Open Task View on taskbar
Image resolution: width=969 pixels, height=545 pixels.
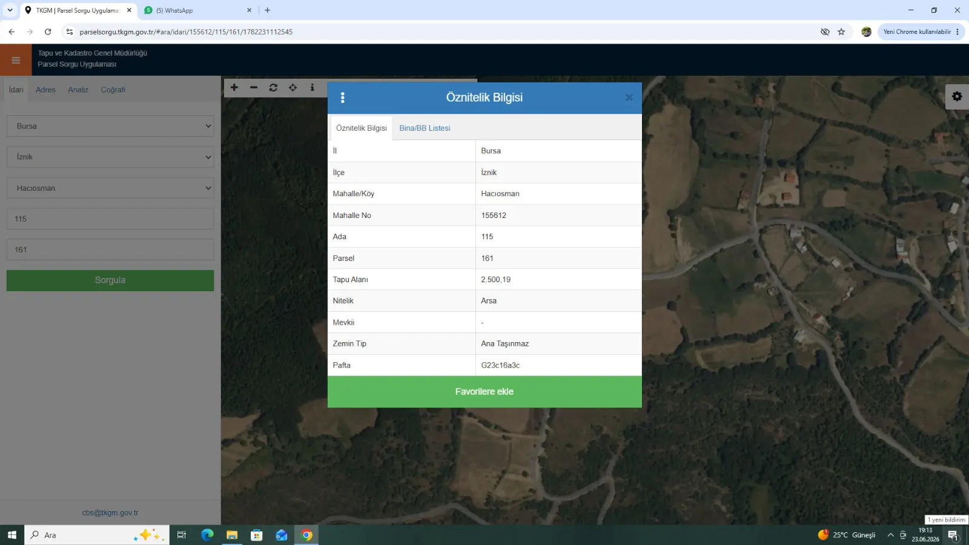pos(181,535)
